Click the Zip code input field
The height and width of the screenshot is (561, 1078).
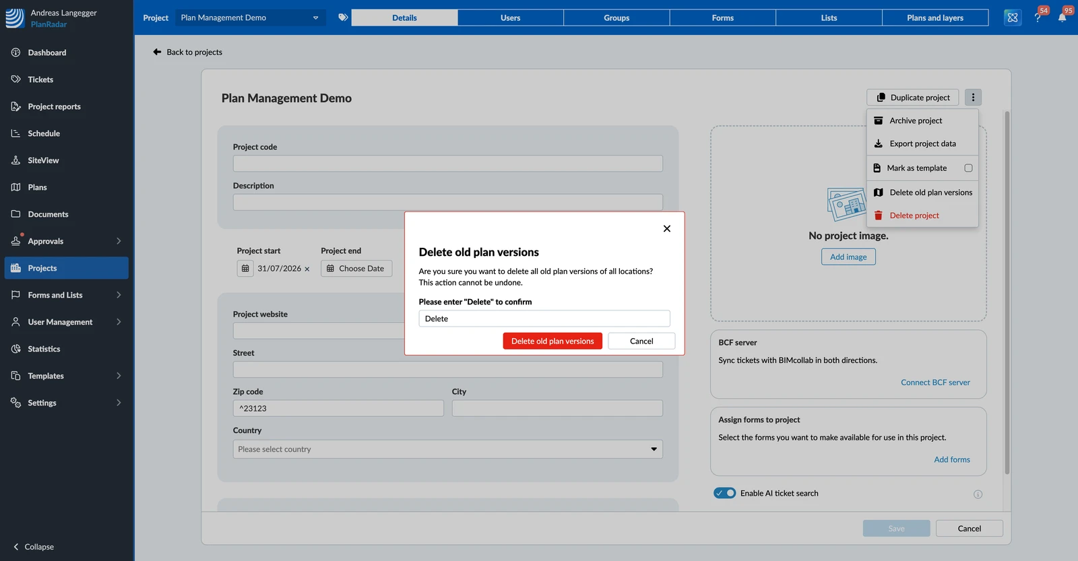coord(338,408)
